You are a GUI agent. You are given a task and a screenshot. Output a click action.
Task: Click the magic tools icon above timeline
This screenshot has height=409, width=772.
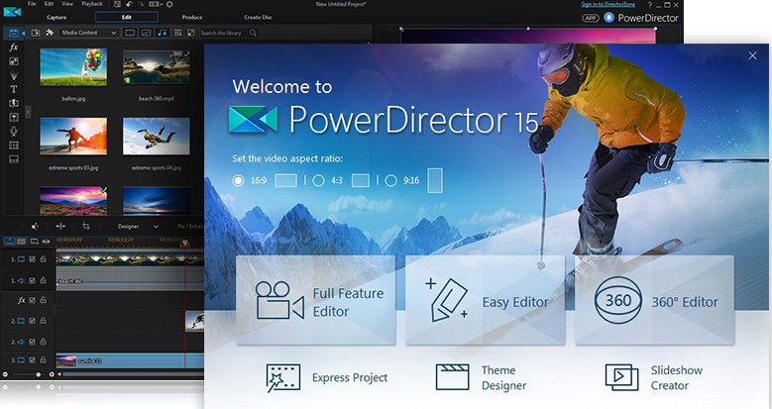coord(35,227)
